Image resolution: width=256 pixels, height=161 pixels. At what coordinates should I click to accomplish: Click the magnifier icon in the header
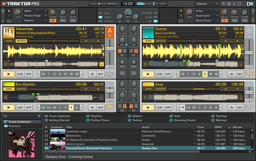224,4
